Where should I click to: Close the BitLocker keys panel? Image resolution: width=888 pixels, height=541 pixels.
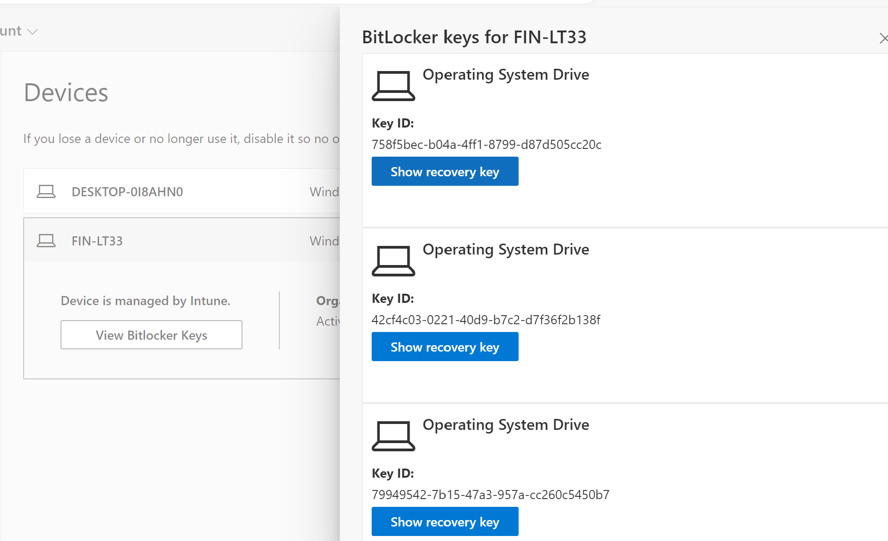tap(883, 39)
